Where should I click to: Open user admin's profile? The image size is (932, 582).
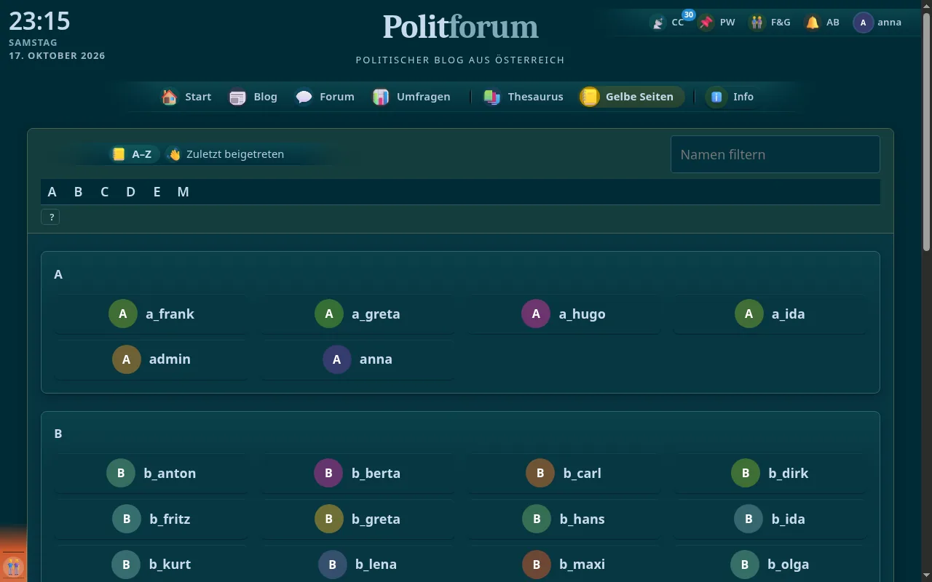click(x=151, y=359)
